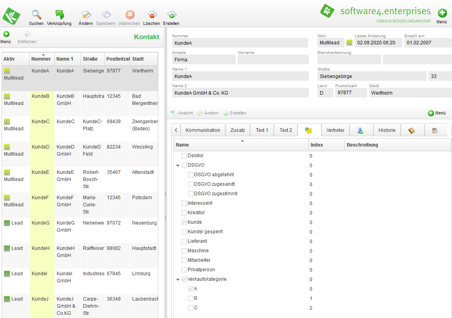
Task: Uncheck the Kunde checkbox
Action: 184,222
